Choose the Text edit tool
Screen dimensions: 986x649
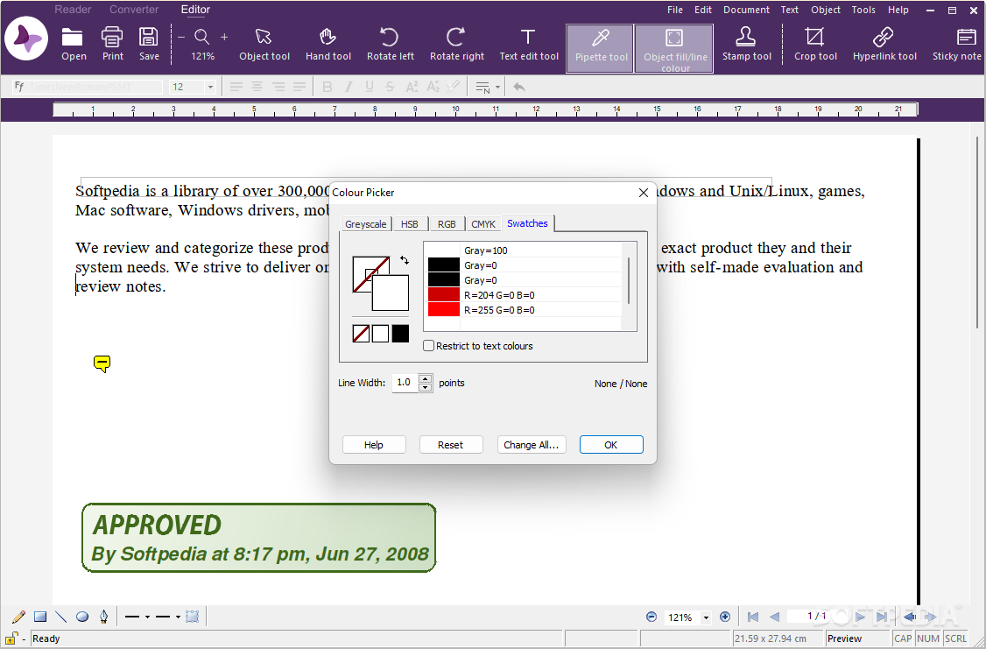[x=528, y=44]
